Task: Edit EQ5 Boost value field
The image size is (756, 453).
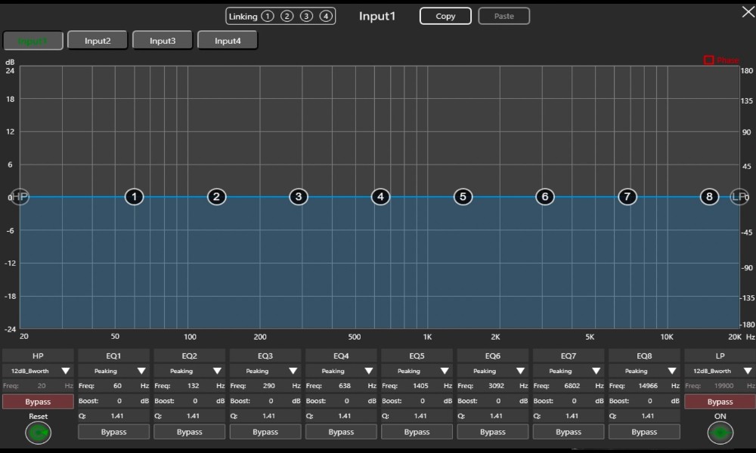Action: pos(423,400)
